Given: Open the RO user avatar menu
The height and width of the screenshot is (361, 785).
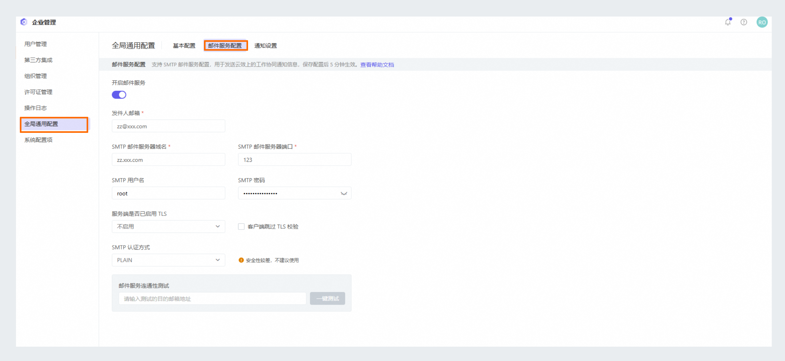Looking at the screenshot, I should click(762, 22).
